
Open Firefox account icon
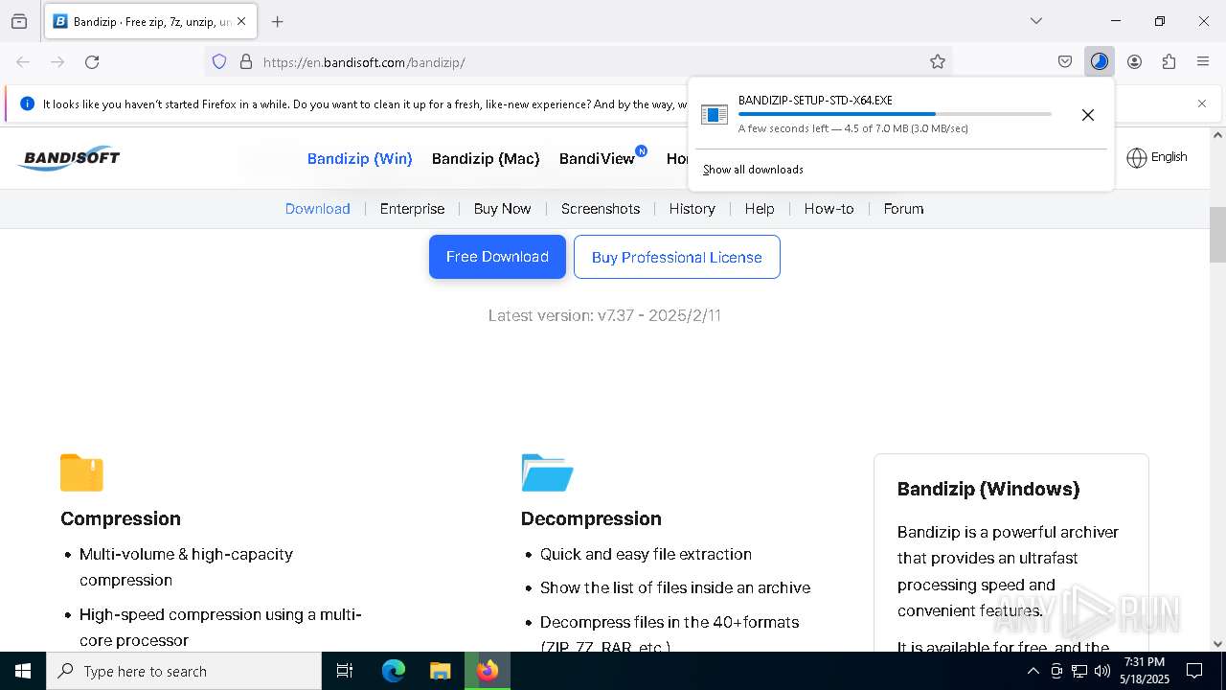pyautogui.click(x=1134, y=62)
